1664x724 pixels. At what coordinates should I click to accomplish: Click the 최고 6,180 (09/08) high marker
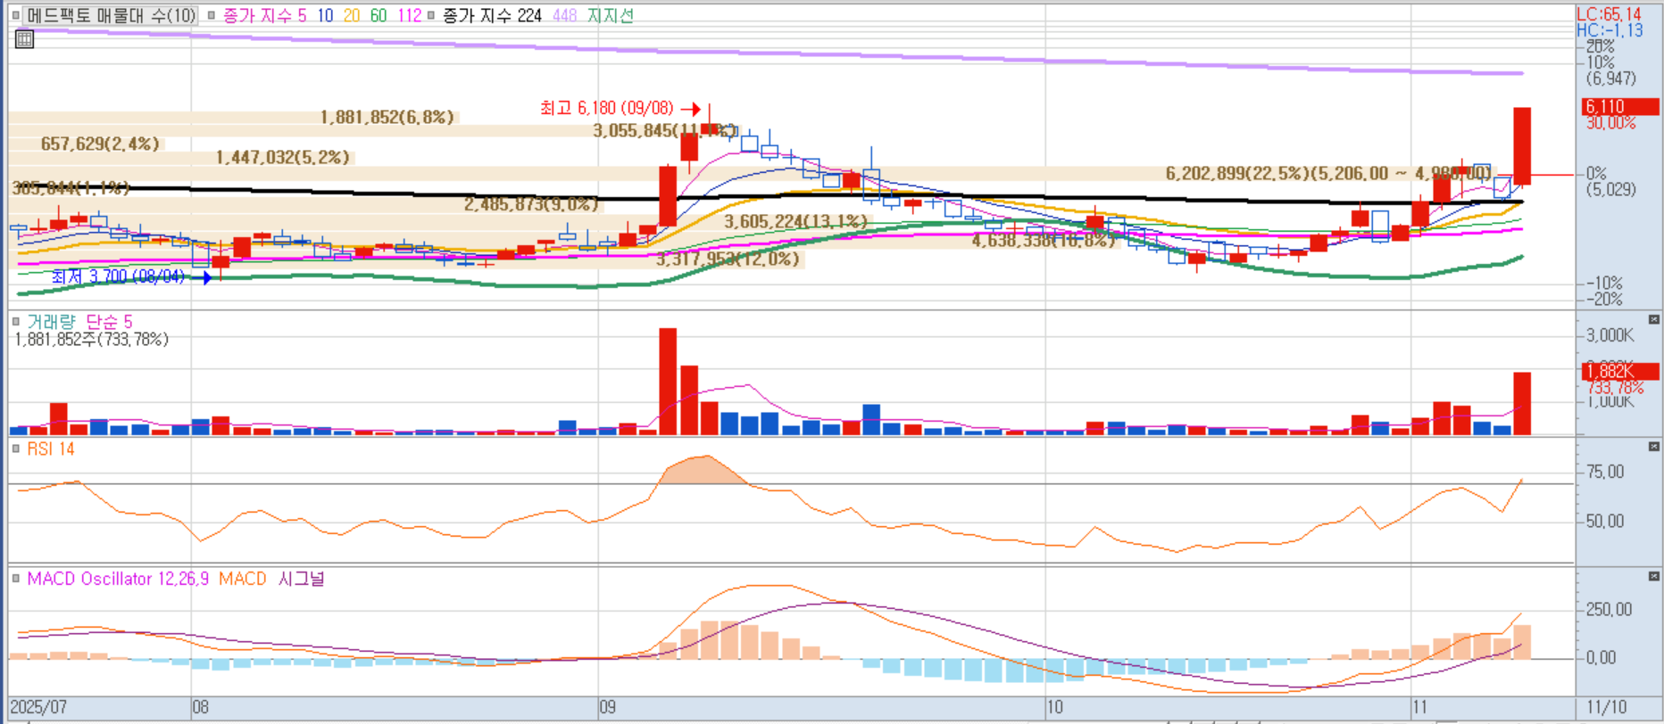tap(620, 108)
